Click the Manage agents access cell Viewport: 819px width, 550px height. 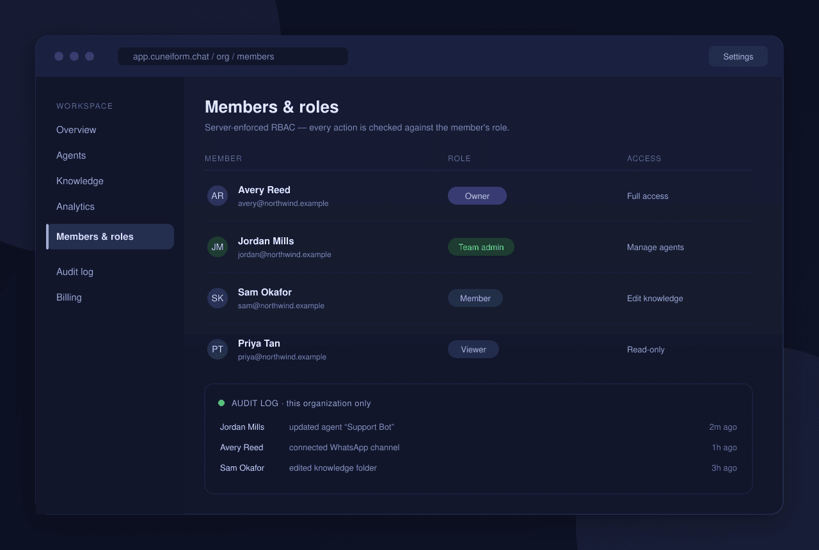[655, 247]
